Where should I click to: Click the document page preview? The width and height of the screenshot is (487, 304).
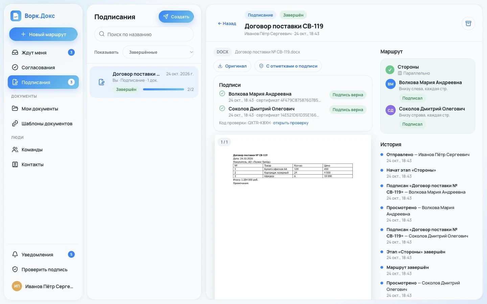point(293,217)
